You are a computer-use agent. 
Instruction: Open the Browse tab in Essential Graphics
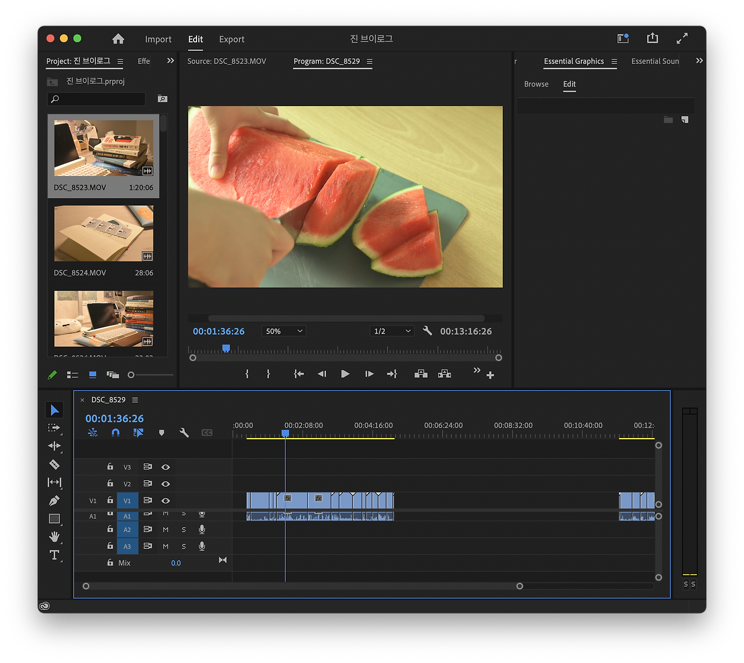pos(536,84)
